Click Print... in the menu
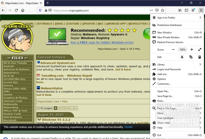Image resolution: width=205 pixels, height=139 pixels. tap(177, 101)
